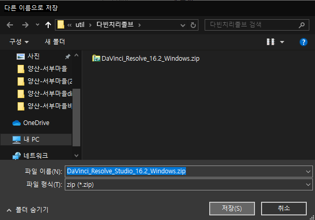Viewport: 315px width, 220px height.
Task: Select DaVinci_Resolve_16.2_Windows.zip file
Action: [x=150, y=59]
